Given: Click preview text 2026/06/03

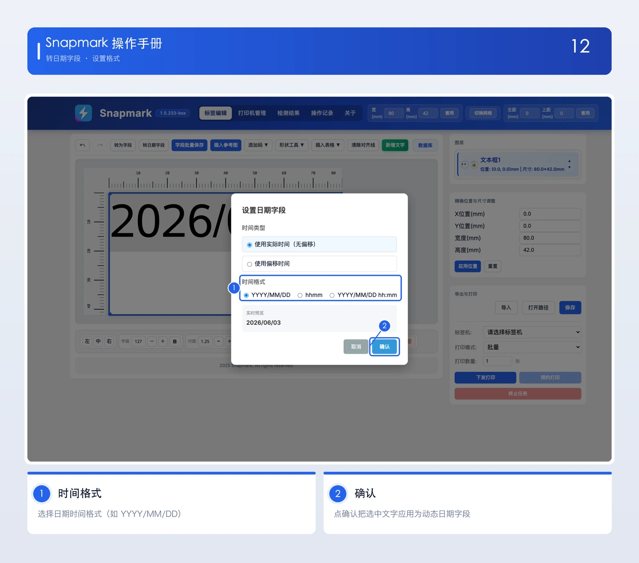Looking at the screenshot, I should pyautogui.click(x=263, y=323).
